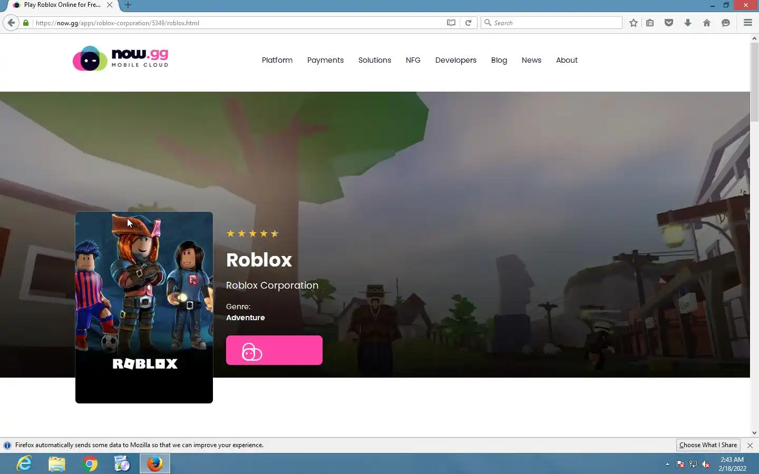Click the Roblox Corporation developer name
This screenshot has height=474, width=759.
tap(272, 285)
